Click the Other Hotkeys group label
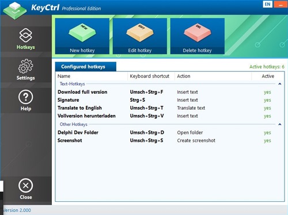 tap(74, 124)
